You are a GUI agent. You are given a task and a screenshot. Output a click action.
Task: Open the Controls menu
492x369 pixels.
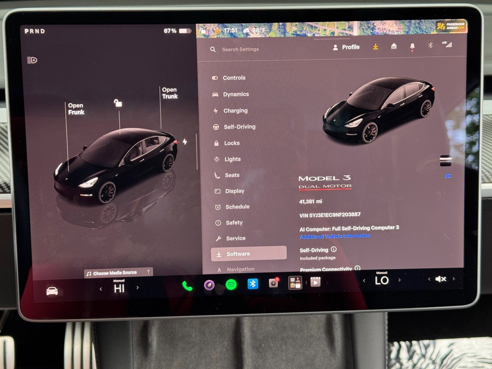229,78
